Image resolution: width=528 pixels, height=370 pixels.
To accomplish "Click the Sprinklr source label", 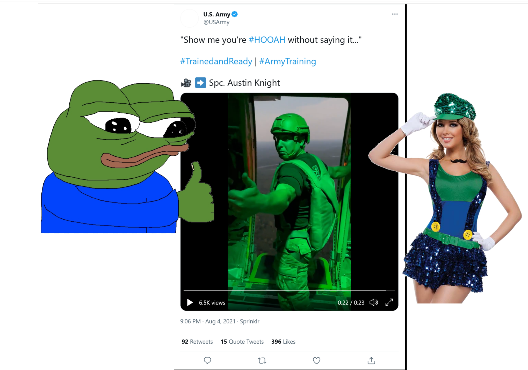I will tap(250, 321).
